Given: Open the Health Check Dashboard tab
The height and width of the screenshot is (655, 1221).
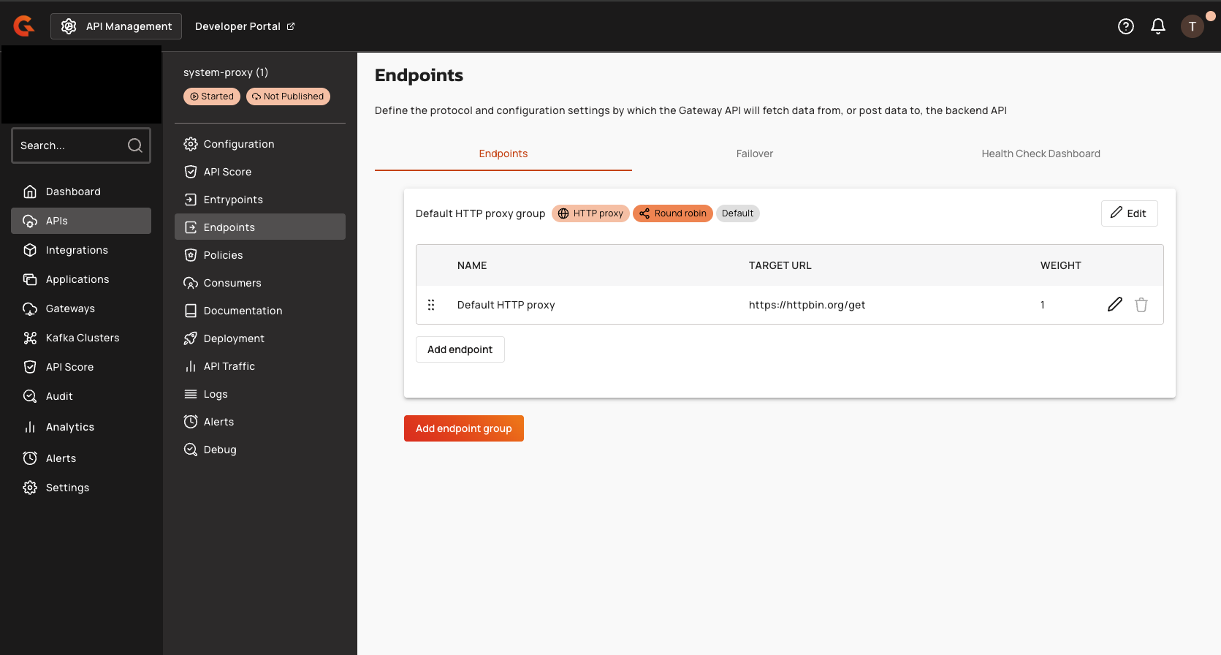Looking at the screenshot, I should coord(1040,154).
